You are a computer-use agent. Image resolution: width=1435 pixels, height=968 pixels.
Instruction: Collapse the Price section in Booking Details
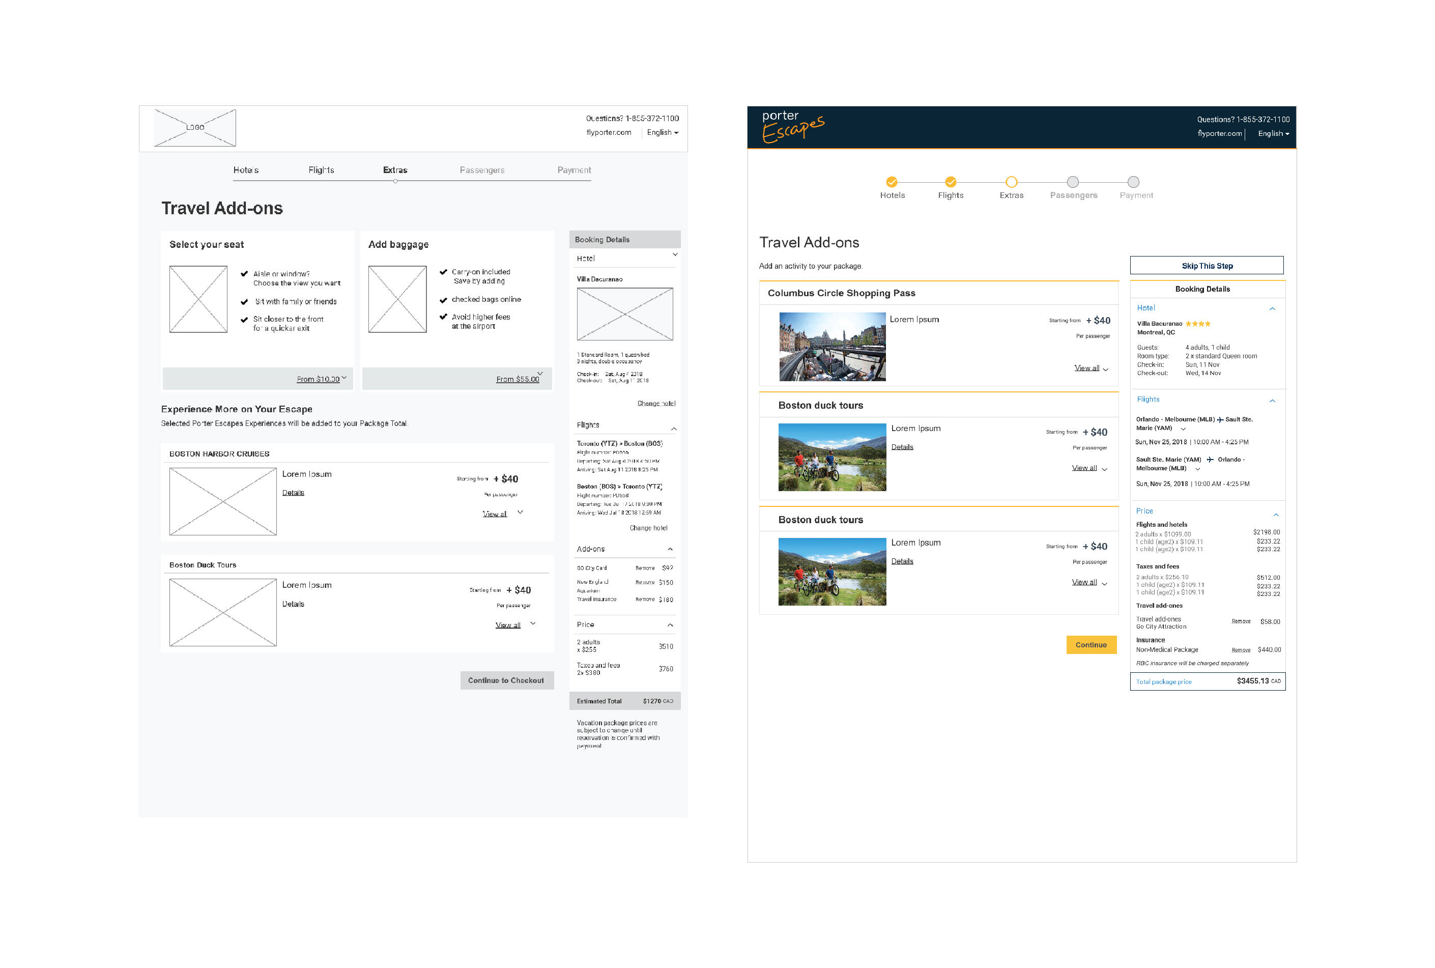1276,515
